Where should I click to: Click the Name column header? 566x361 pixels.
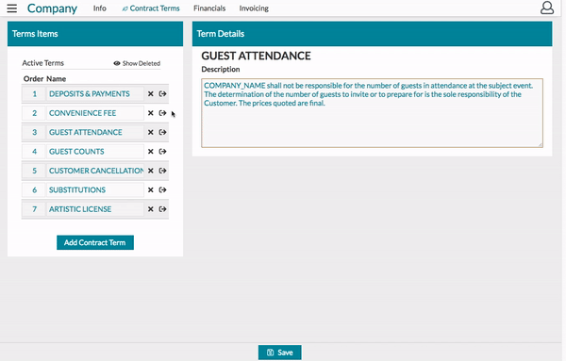tap(56, 78)
